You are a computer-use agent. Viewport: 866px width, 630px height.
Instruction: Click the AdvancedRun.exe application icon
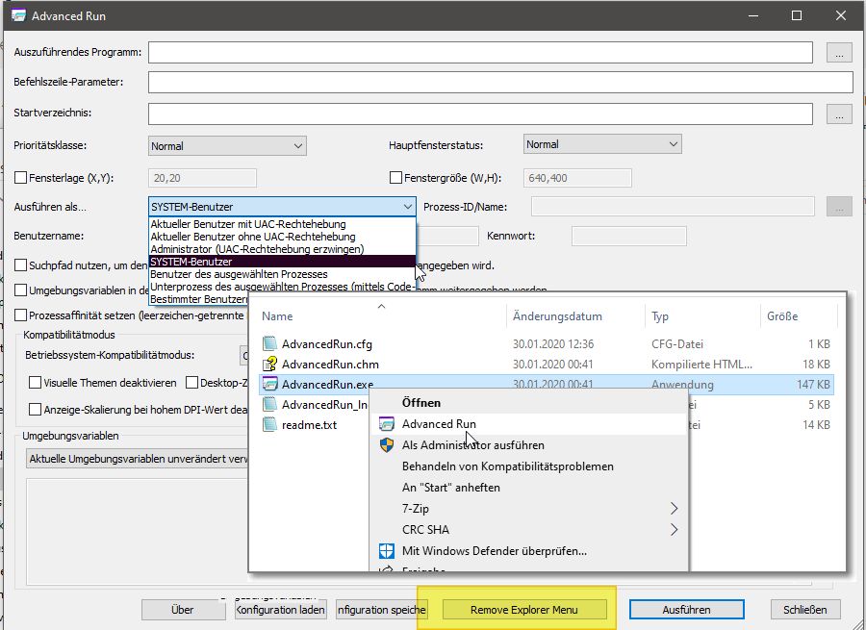click(x=270, y=384)
